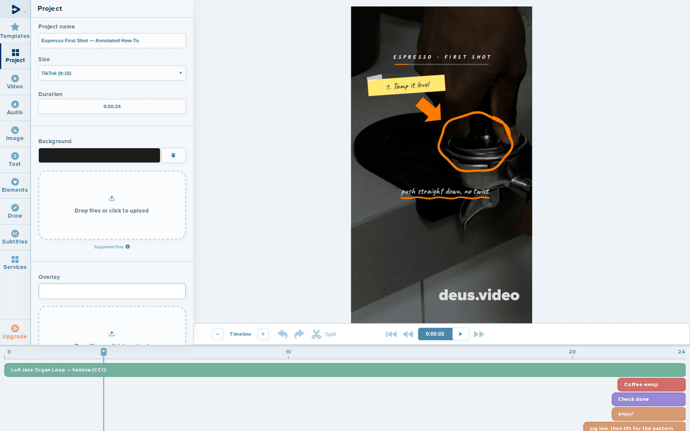690x431 pixels.
Task: Open the black Background color swatch
Action: point(99,155)
